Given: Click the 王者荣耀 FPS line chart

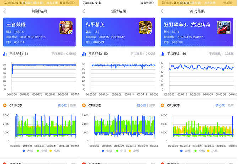Looking at the screenshot, I should (x=44, y=77).
